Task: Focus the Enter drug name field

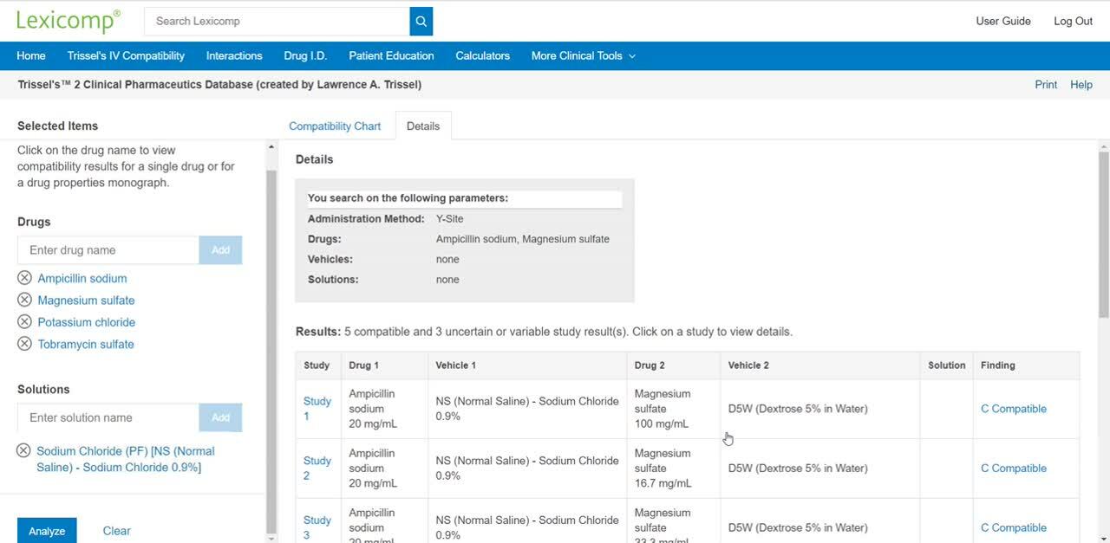Action: click(x=108, y=250)
